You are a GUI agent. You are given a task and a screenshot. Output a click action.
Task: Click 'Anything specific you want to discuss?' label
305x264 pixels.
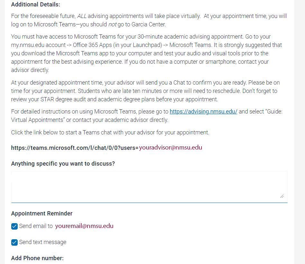tap(63, 164)
